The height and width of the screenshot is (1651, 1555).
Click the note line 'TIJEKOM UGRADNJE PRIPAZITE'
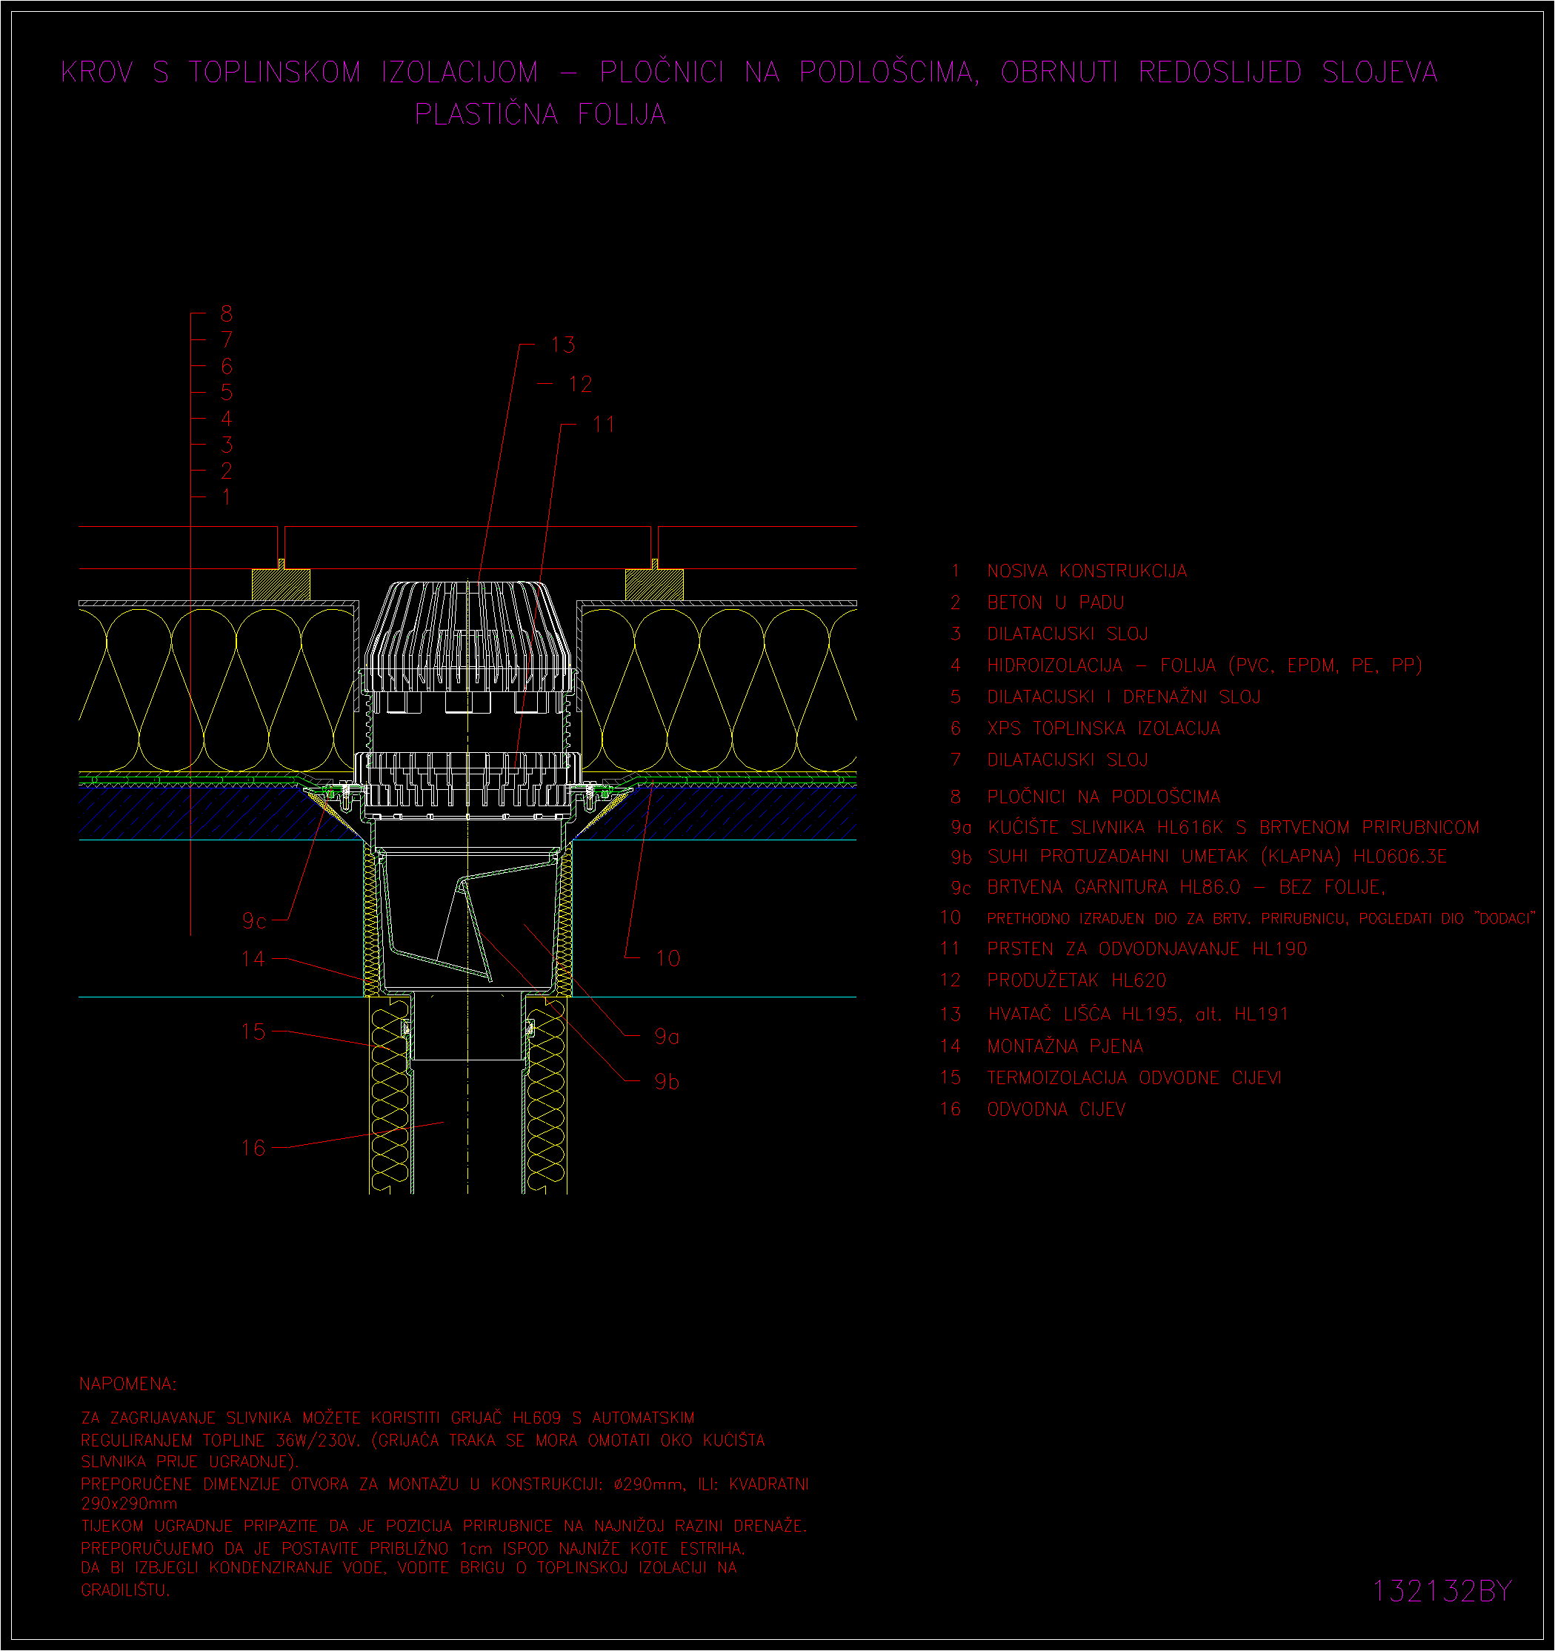click(444, 1526)
